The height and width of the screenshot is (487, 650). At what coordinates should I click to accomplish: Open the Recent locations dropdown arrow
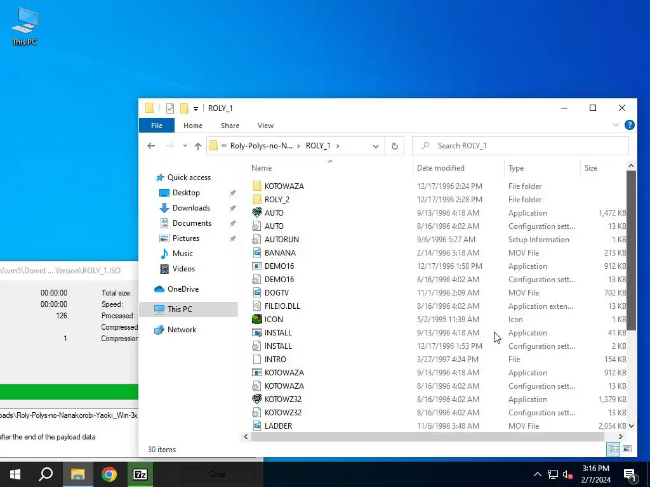click(185, 146)
